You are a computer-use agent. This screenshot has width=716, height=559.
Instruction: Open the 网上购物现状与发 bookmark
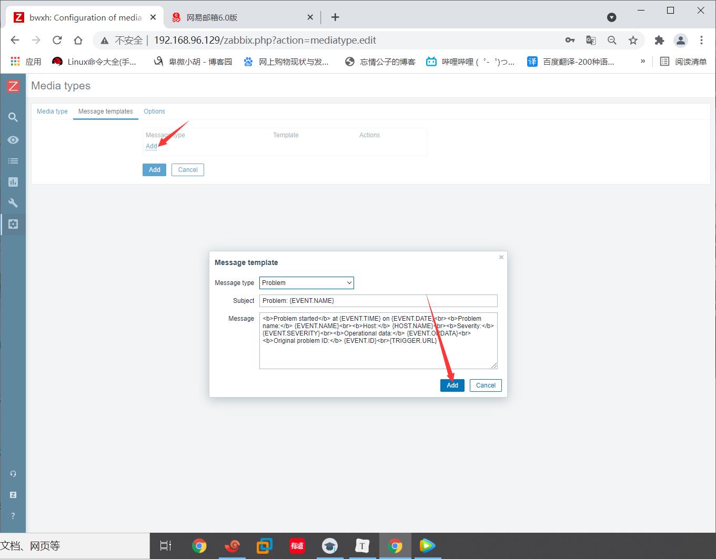(286, 62)
